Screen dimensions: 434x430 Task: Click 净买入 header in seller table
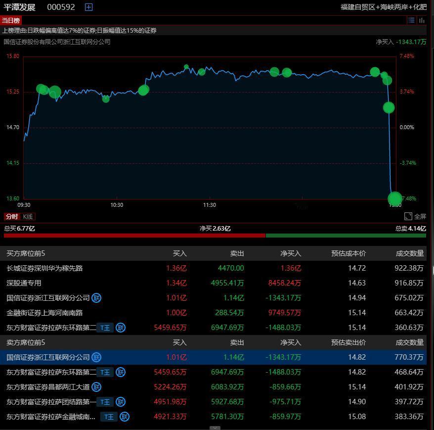coord(291,342)
